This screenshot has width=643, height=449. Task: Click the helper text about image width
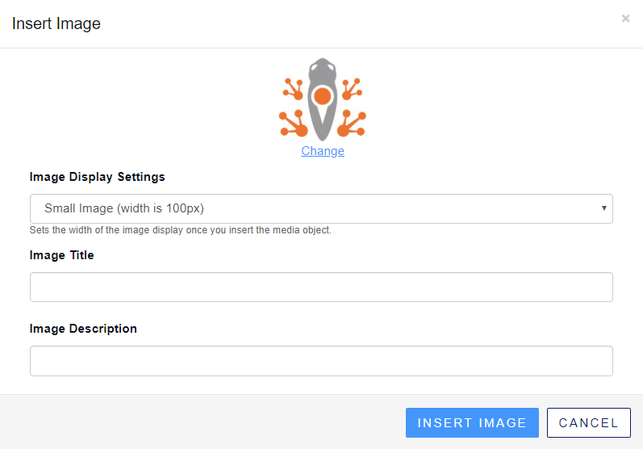[x=181, y=230]
